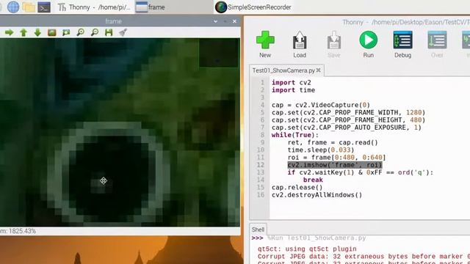Image resolution: width=470 pixels, height=264 pixels.
Task: Click the zoomed camera image in frame window
Action: pyautogui.click(x=120, y=132)
